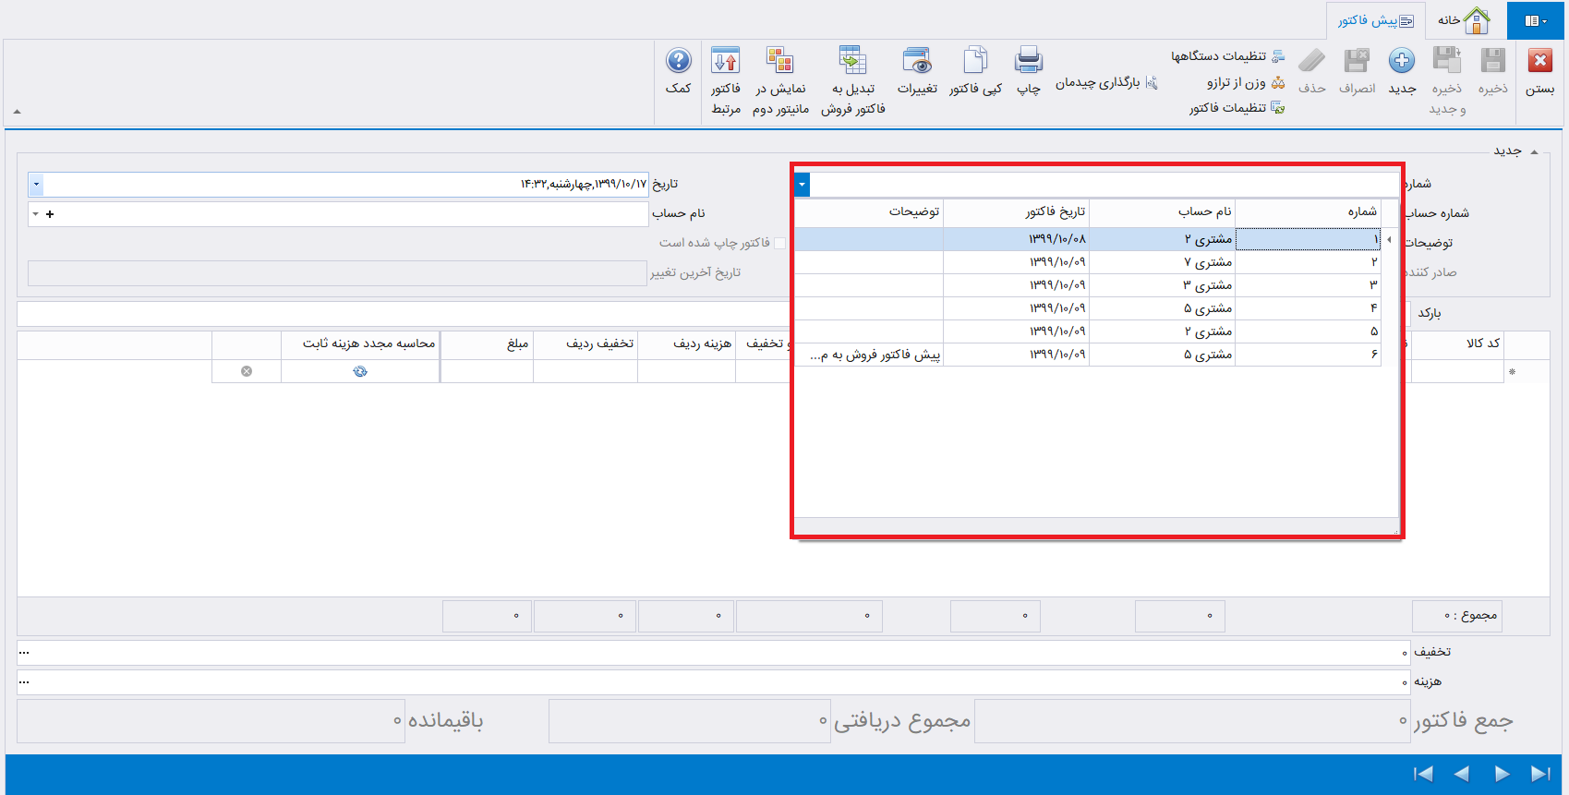Click the show on second monitor icon
1569x795 pixels.
coord(780,62)
